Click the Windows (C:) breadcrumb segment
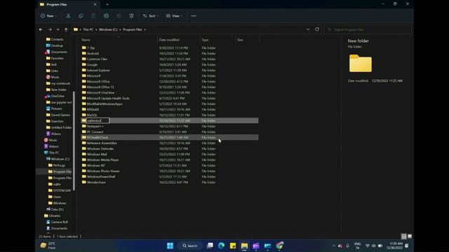This screenshot has height=252, width=449. coord(108,29)
